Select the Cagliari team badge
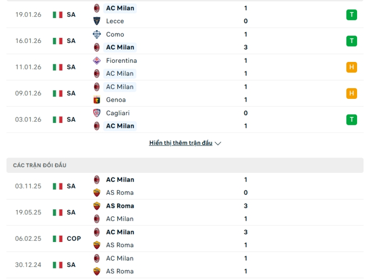The height and width of the screenshot is (279, 370). (96, 113)
